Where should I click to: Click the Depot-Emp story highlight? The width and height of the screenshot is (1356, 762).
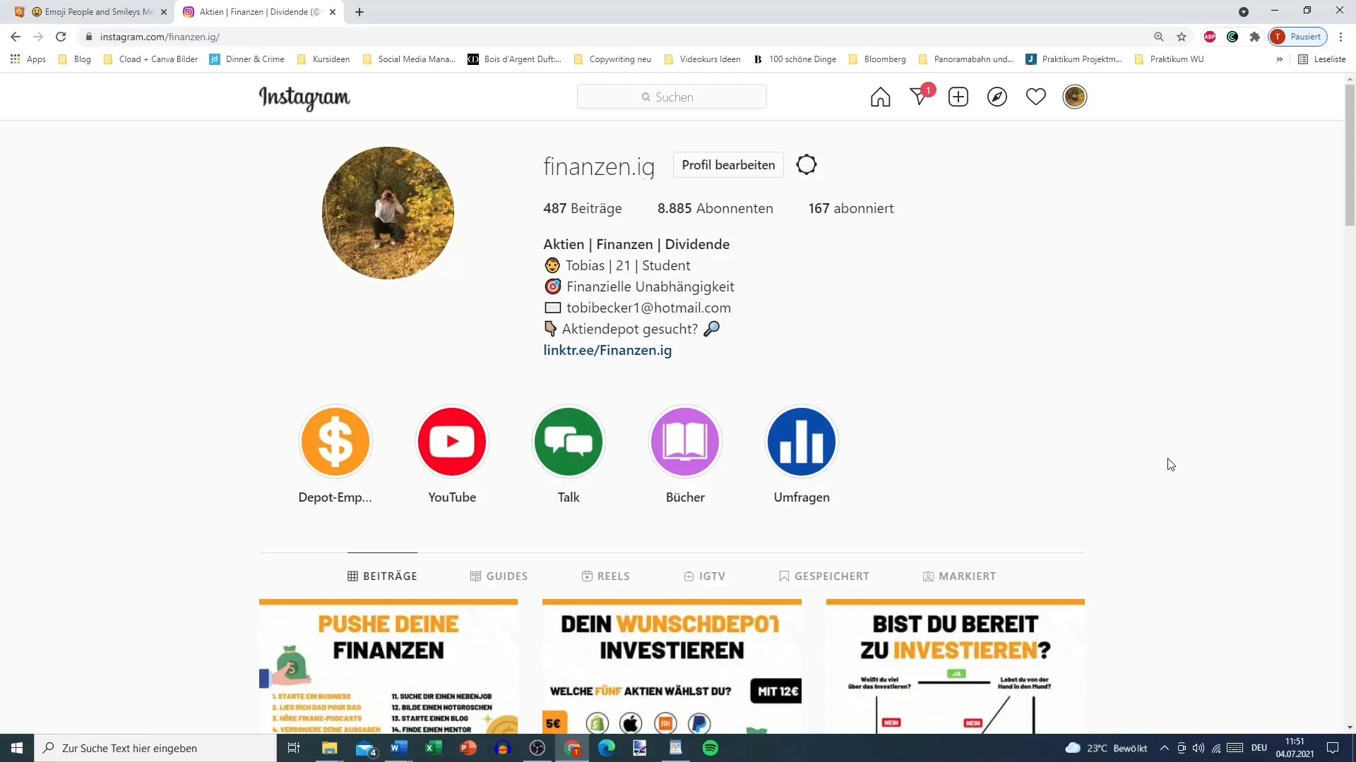click(x=336, y=441)
